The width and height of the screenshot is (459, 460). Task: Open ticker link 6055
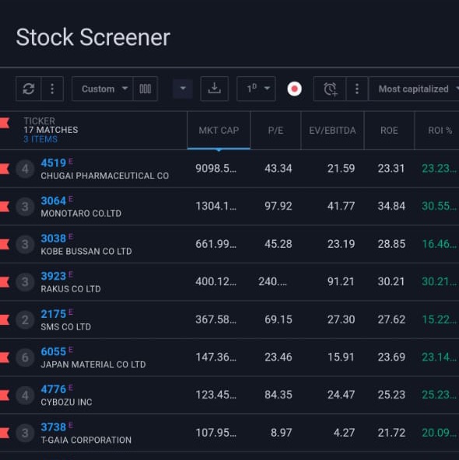(x=54, y=352)
